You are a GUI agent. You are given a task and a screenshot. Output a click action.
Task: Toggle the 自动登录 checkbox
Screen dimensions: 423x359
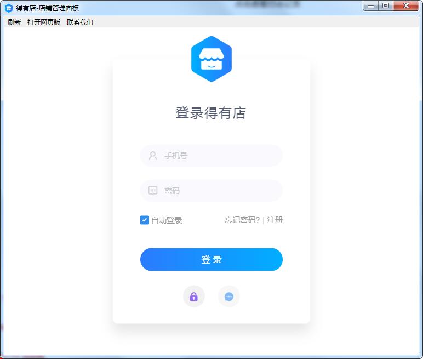145,220
